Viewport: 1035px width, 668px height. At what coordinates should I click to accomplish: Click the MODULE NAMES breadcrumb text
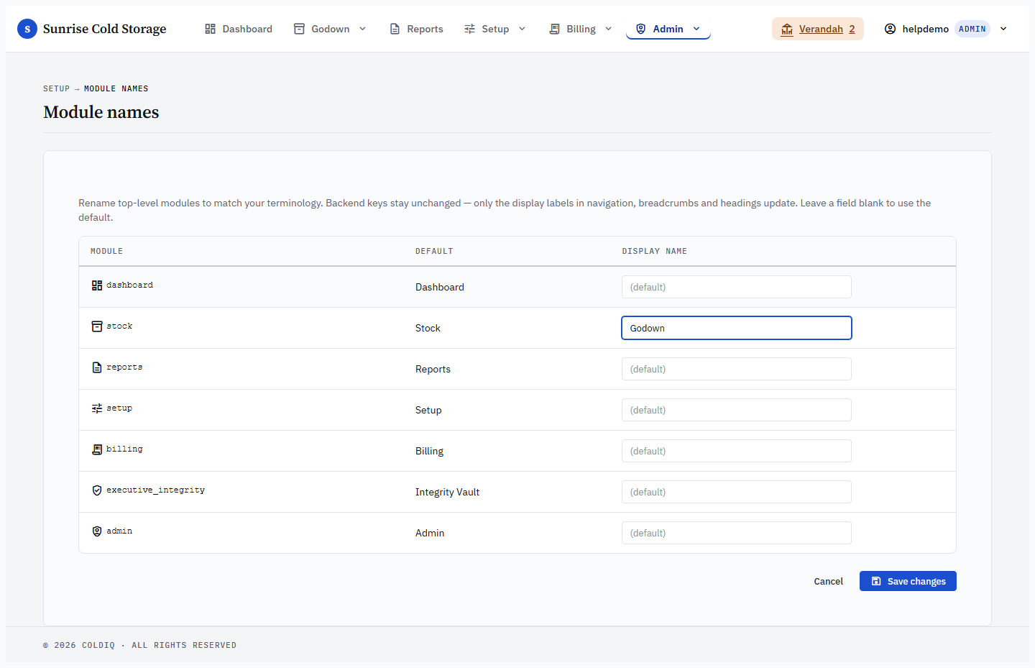pos(116,88)
